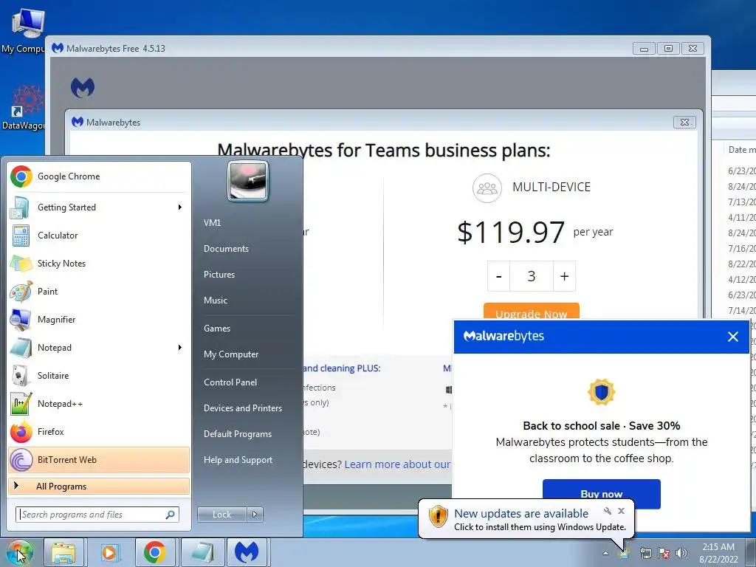Open Games from the Start menu
This screenshot has width=756, height=567.
coord(217,329)
